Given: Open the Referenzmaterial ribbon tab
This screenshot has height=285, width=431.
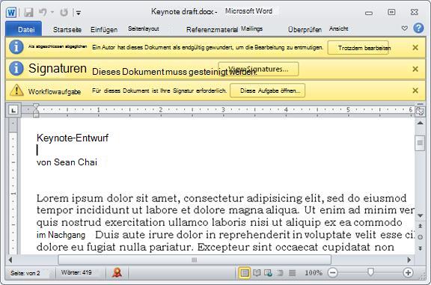Looking at the screenshot, I should coord(212,29).
